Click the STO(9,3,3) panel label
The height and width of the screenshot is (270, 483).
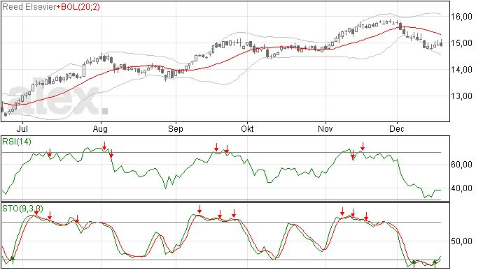click(x=23, y=209)
